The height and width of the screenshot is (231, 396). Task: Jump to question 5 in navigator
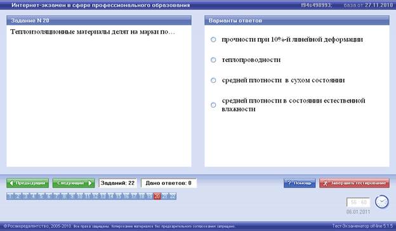[x=41, y=196]
